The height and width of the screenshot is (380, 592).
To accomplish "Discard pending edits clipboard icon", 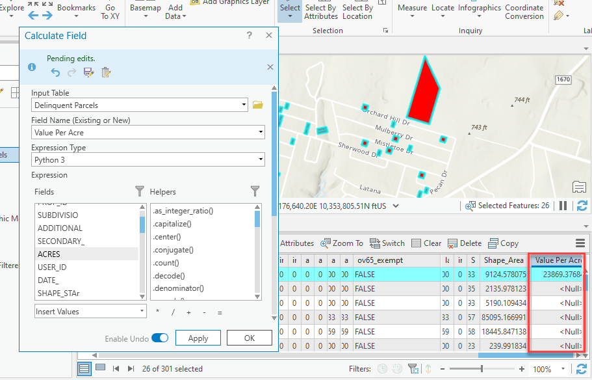I will pyautogui.click(x=106, y=72).
